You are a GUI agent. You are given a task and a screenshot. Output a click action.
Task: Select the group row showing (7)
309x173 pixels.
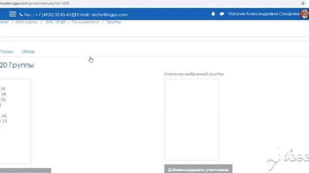point(4,122)
